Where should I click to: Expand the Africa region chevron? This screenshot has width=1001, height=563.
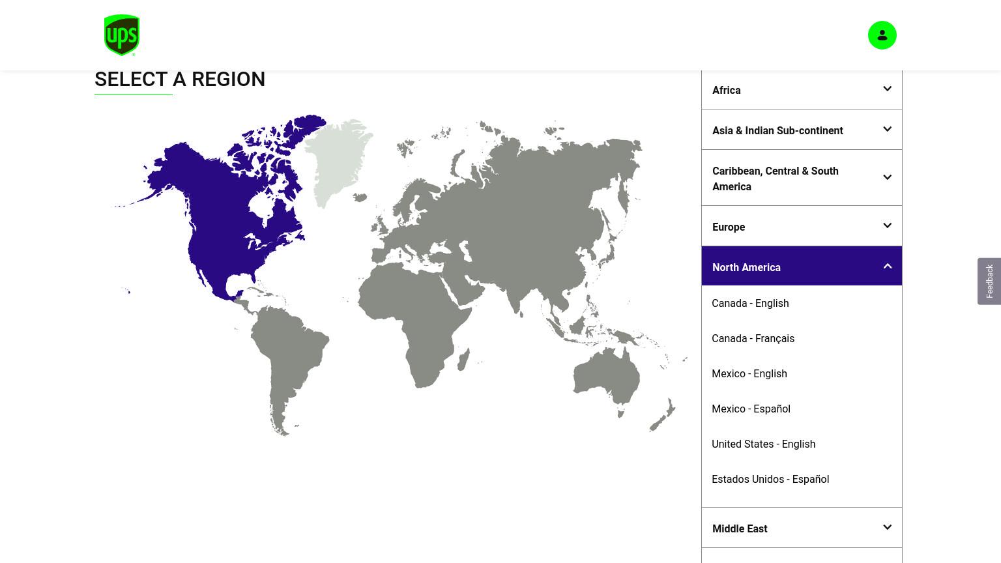pos(887,89)
